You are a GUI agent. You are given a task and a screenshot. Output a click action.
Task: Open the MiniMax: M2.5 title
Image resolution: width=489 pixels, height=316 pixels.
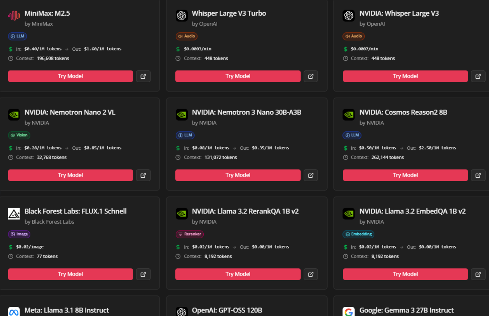click(x=47, y=13)
